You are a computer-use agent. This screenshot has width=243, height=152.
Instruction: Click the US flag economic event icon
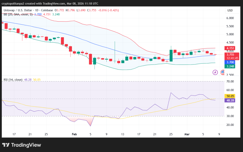coord(223,72)
